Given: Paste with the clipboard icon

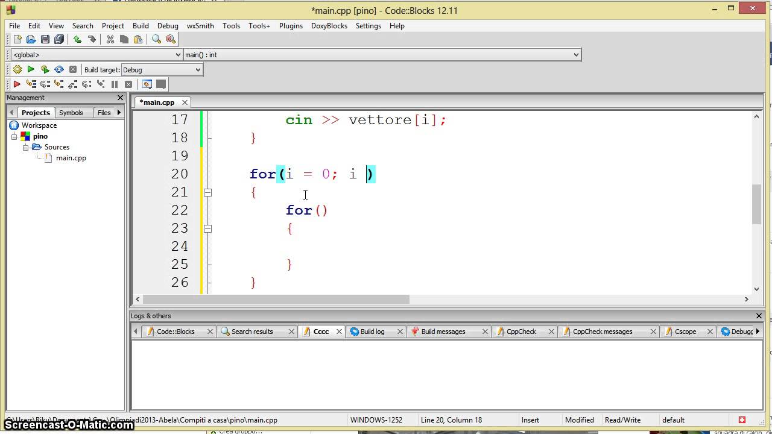Looking at the screenshot, I should click(x=138, y=39).
